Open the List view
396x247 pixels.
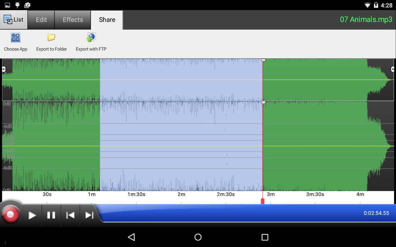coord(14,20)
